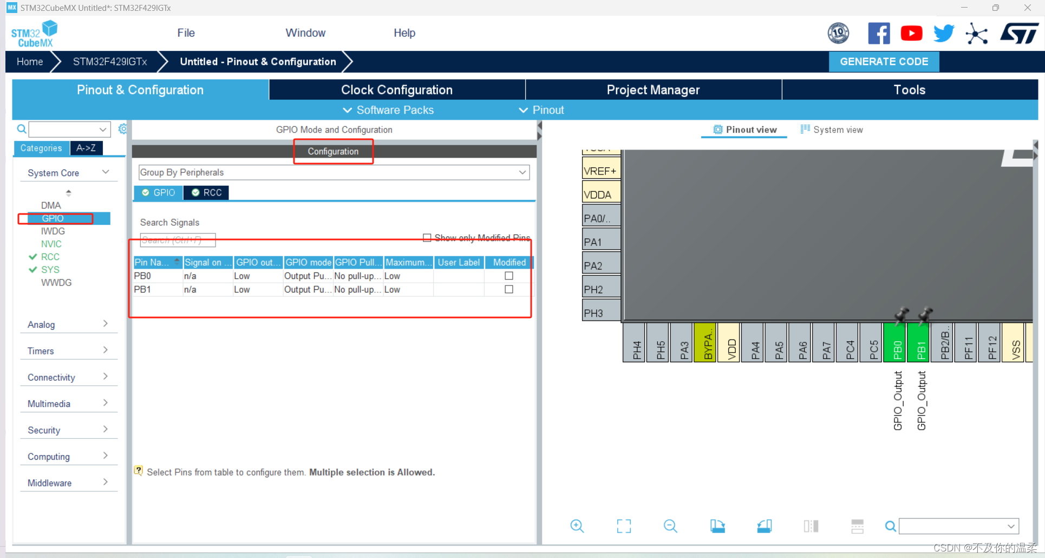
Task: Click the STM32F429IGTx breadcrumb
Action: coord(110,62)
